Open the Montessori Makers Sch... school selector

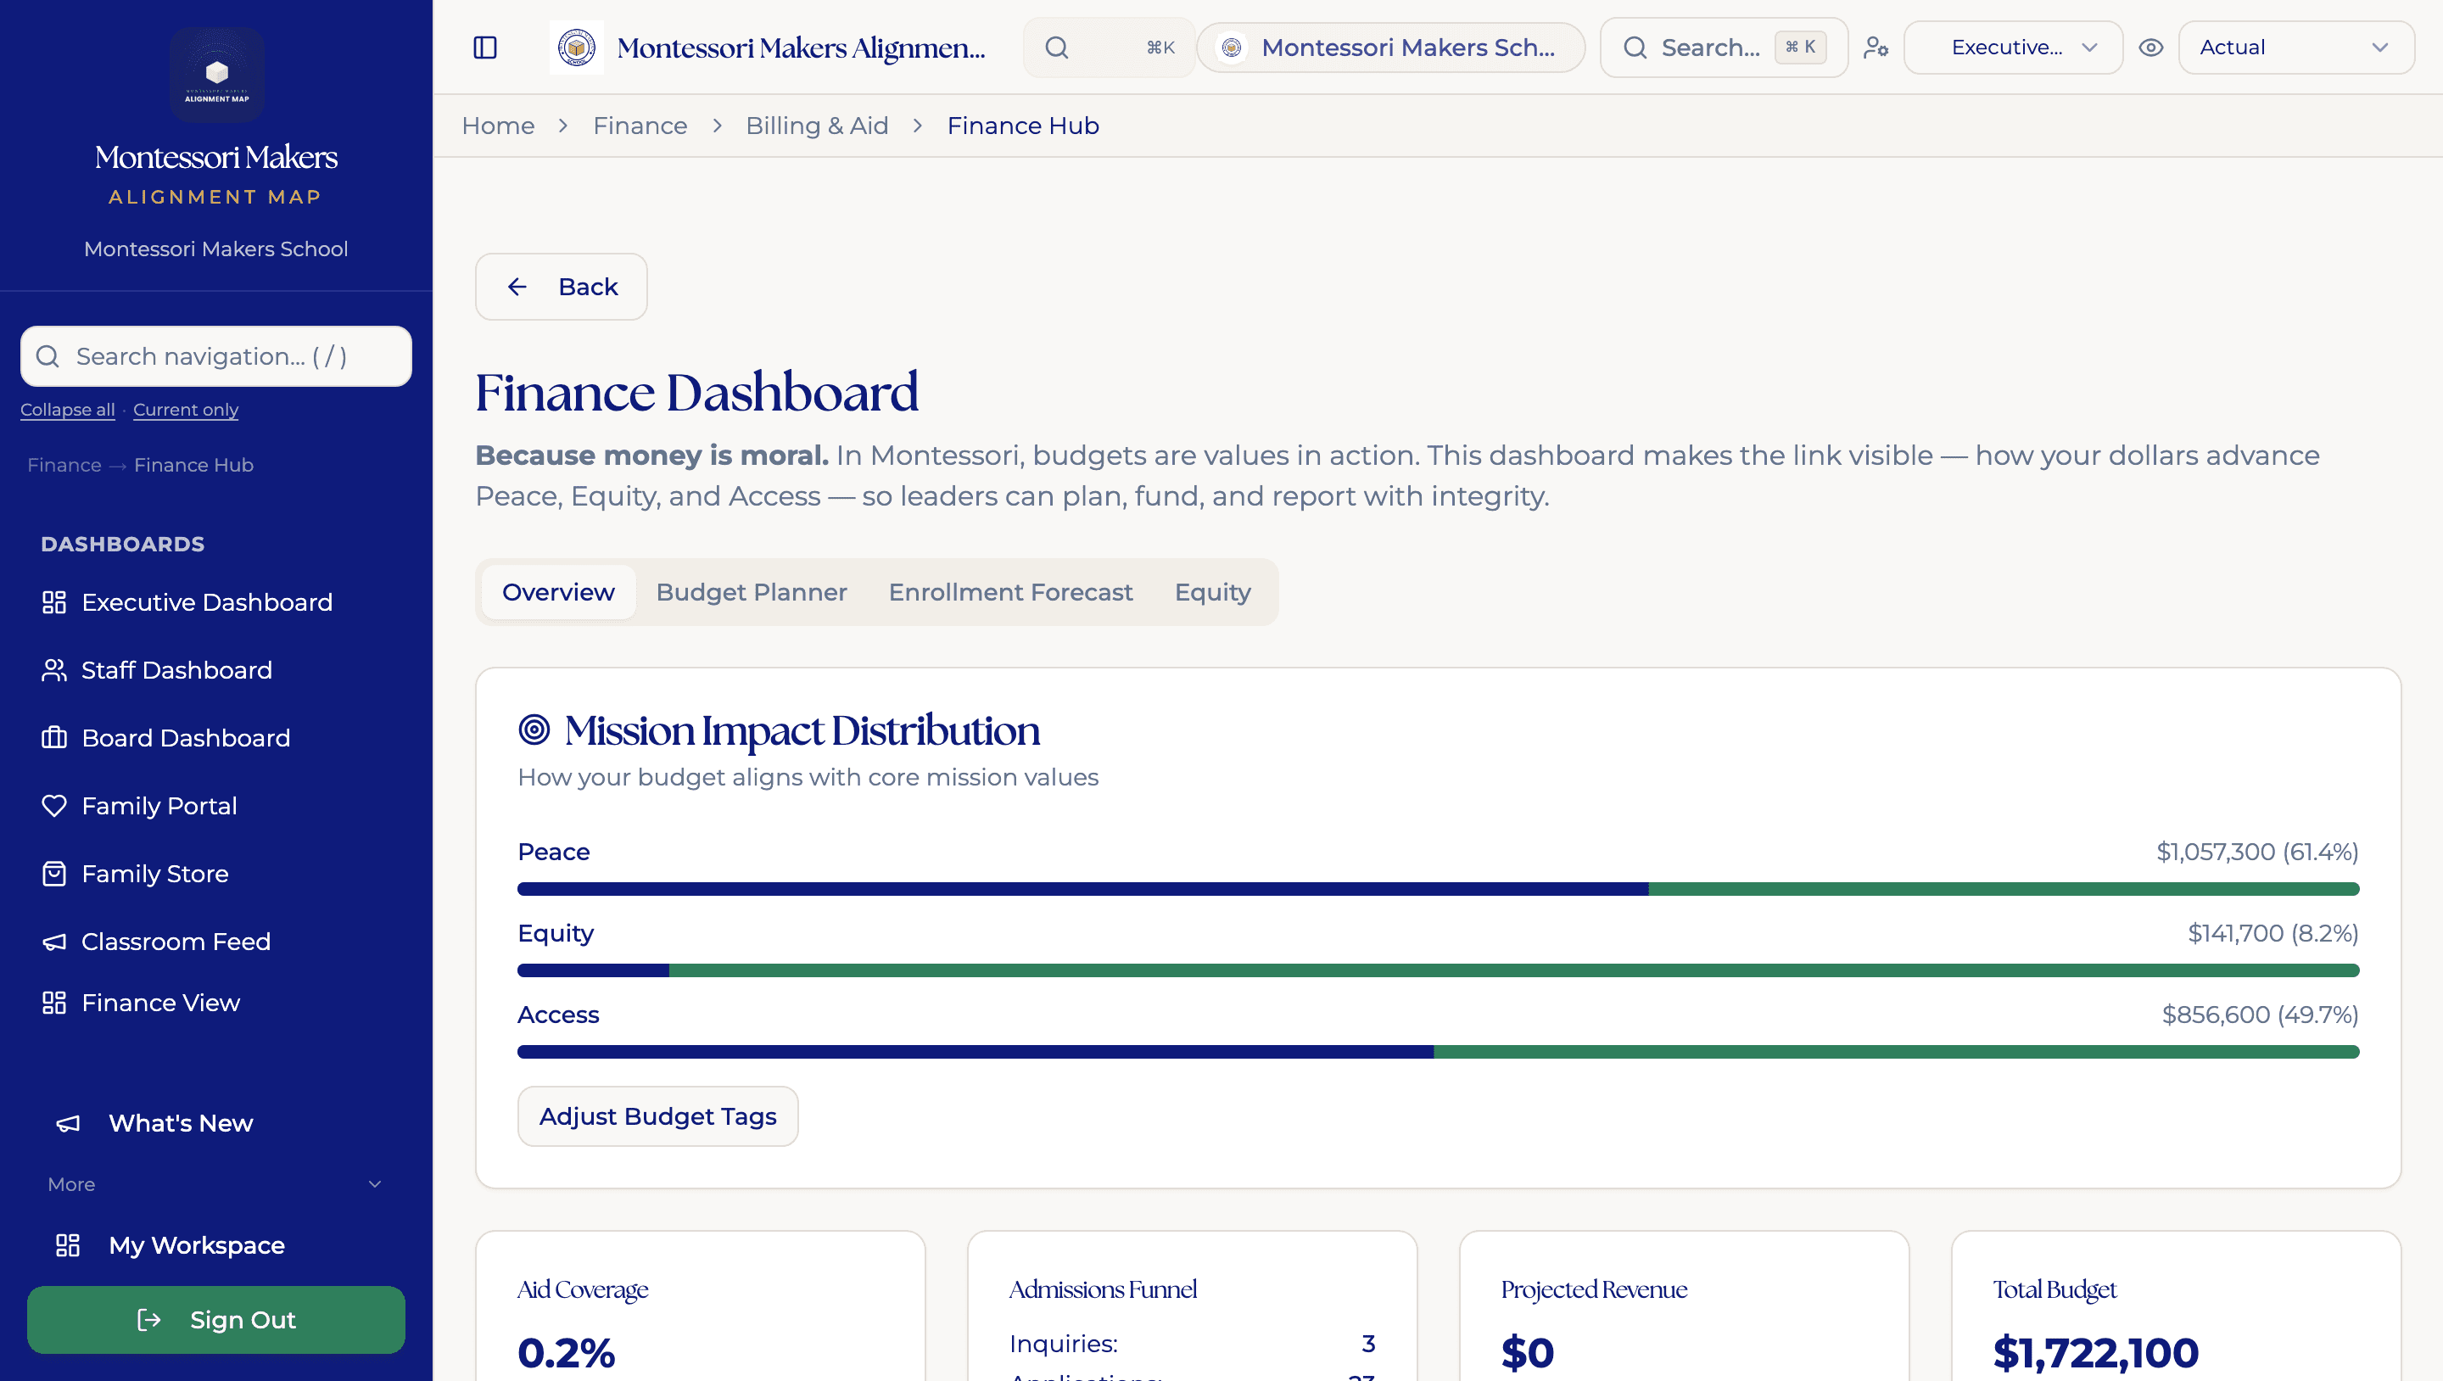coord(1390,48)
